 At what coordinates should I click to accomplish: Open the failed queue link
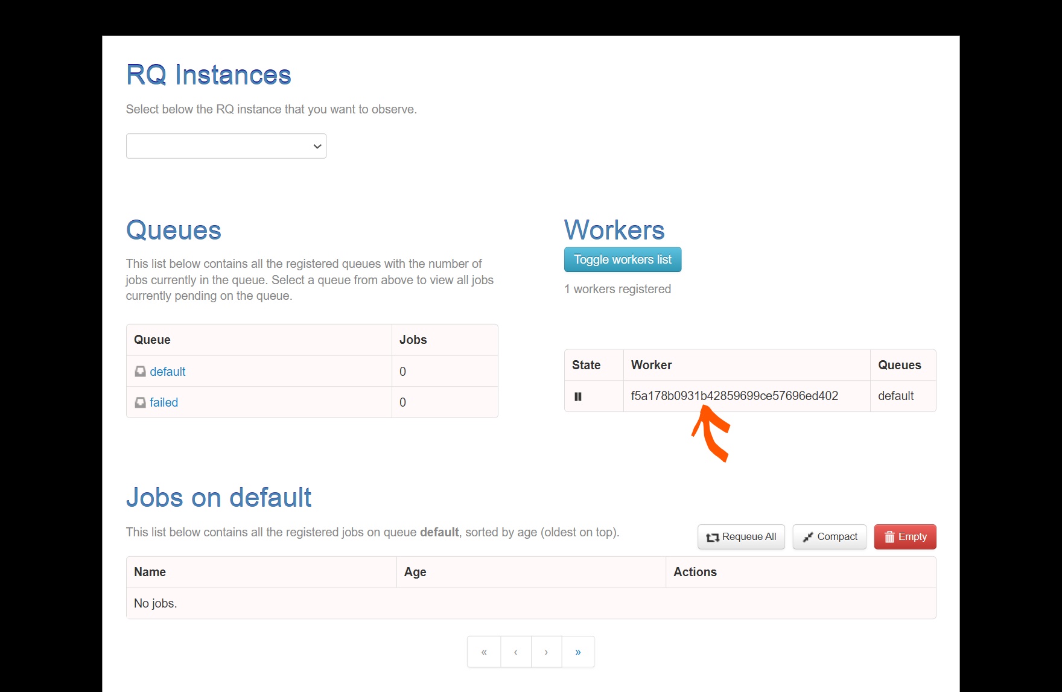164,402
